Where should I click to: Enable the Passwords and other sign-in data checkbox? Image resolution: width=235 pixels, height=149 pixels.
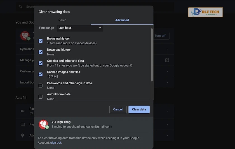[41, 86]
